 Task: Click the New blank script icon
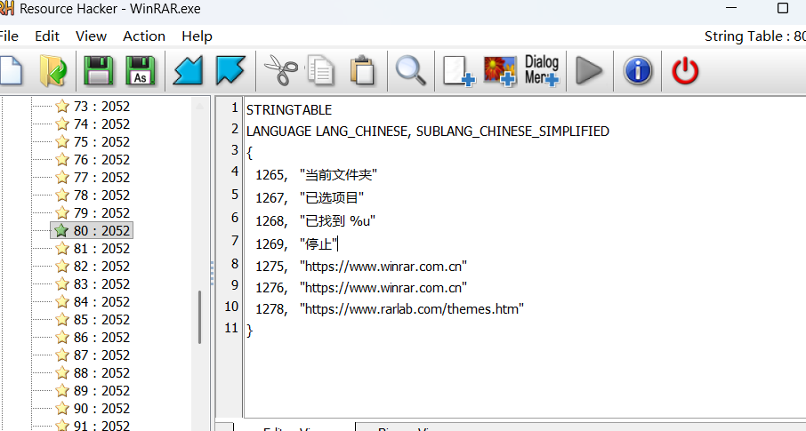coord(9,70)
